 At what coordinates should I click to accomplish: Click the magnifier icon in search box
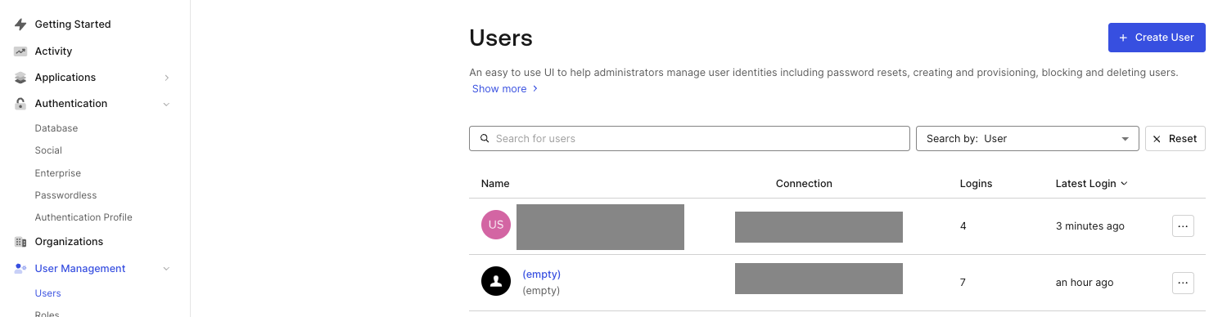(x=485, y=139)
